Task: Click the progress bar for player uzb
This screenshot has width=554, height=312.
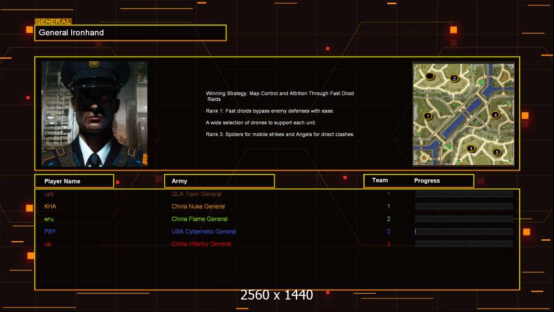Action: [x=464, y=193]
